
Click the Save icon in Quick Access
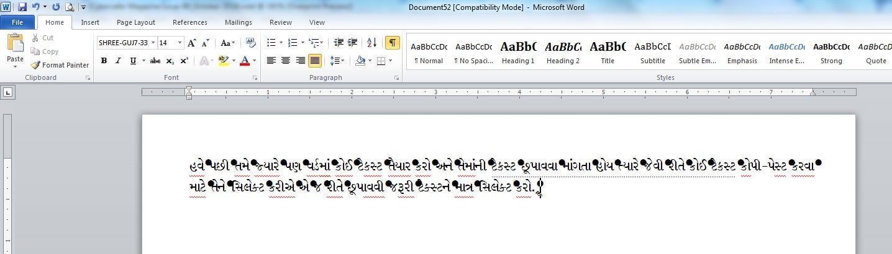[x=22, y=7]
